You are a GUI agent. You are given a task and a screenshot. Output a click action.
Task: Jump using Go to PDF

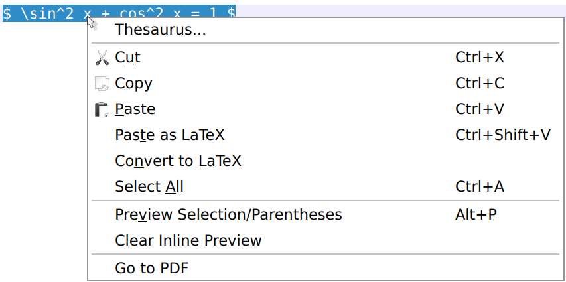pyautogui.click(x=151, y=268)
